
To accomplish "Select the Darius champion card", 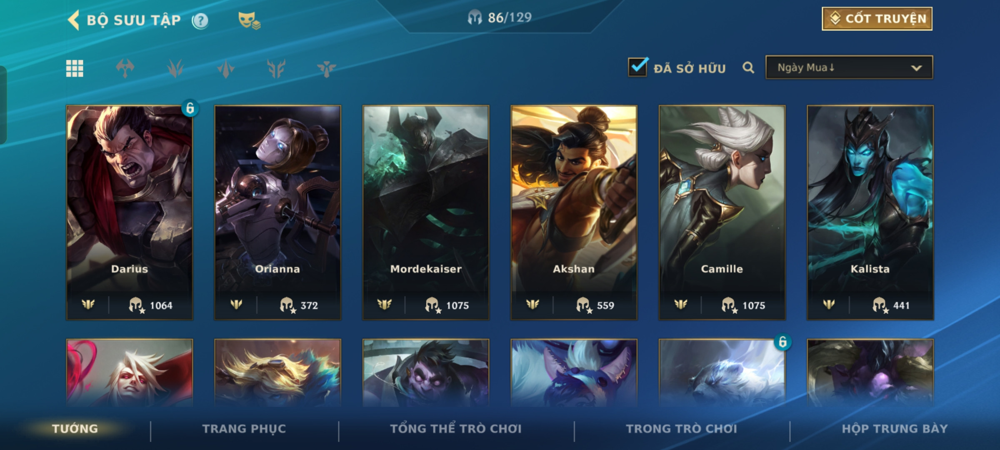I will tap(130, 212).
